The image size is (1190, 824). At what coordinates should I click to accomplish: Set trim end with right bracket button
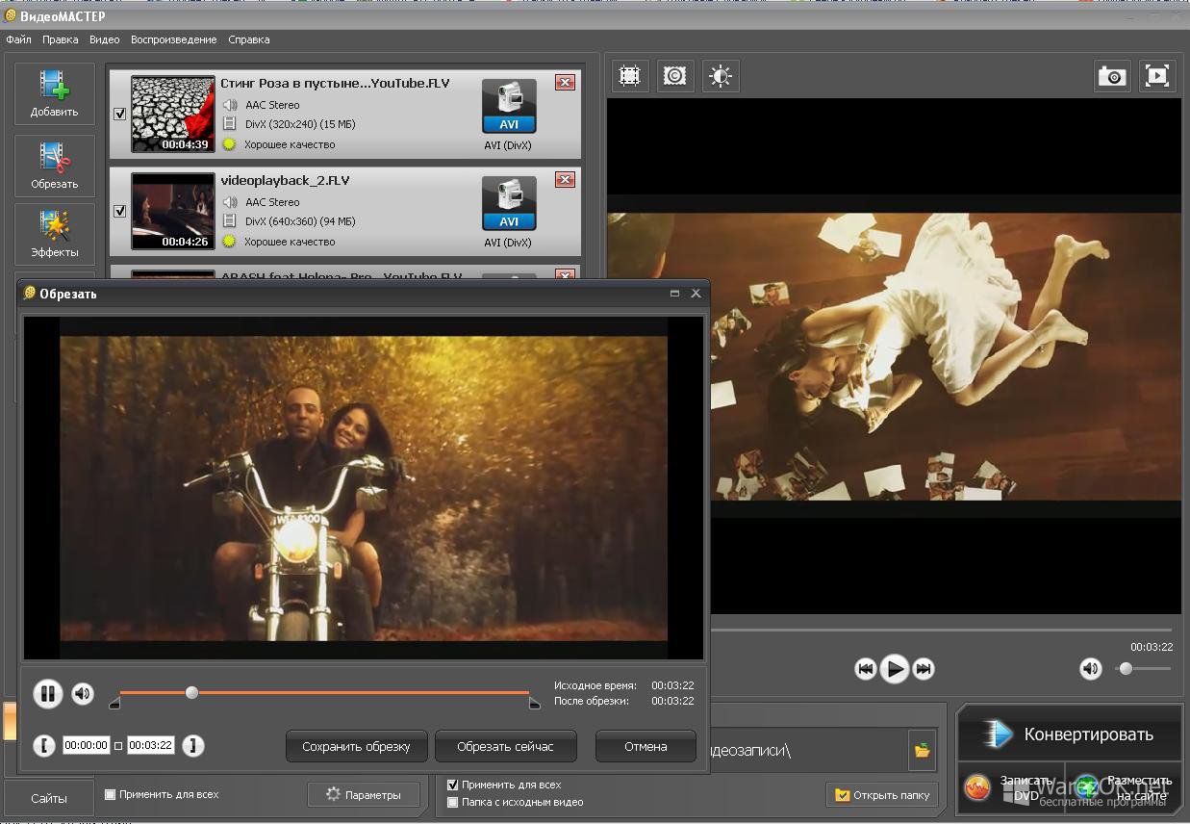pos(193,745)
